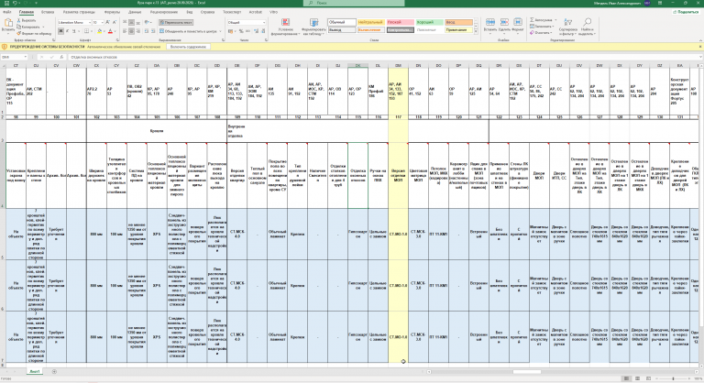The height and width of the screenshot is (383, 704).
Task: Click the search (Поиск) box in title bar
Action: pyautogui.click(x=354, y=3)
